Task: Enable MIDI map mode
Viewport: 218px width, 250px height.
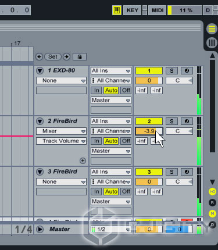Action: [158, 10]
